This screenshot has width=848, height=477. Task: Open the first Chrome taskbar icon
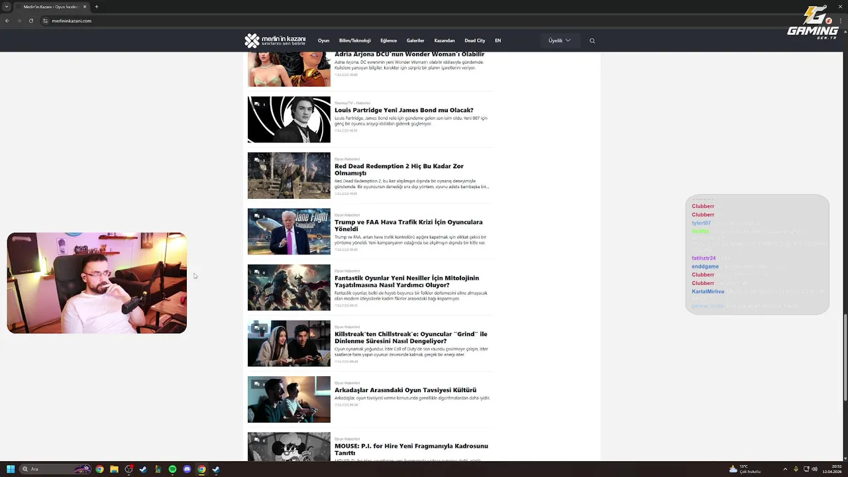(99, 469)
